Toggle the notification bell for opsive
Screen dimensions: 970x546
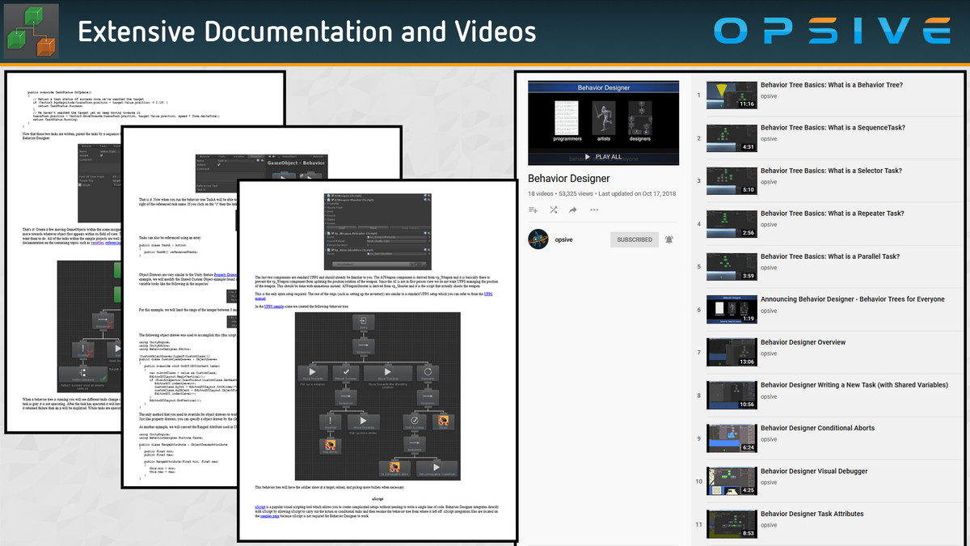pos(669,239)
